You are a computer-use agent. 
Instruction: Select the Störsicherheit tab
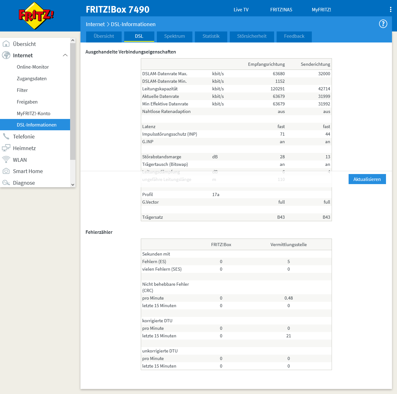pyautogui.click(x=252, y=37)
